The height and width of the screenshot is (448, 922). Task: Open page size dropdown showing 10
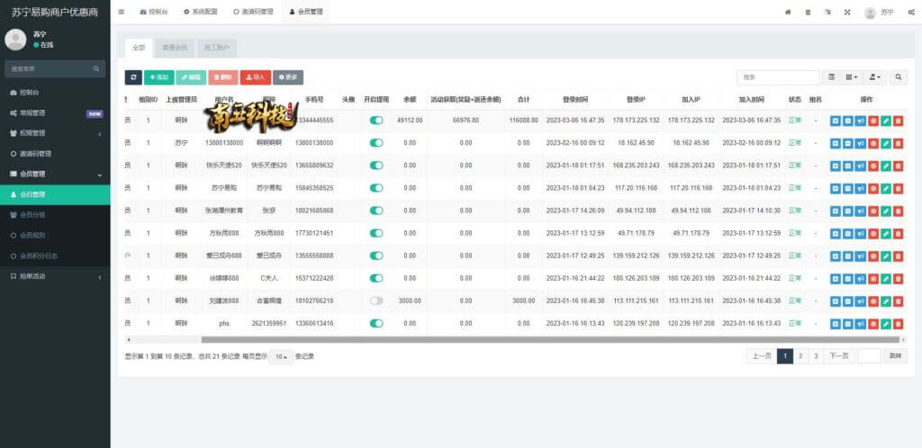[281, 356]
